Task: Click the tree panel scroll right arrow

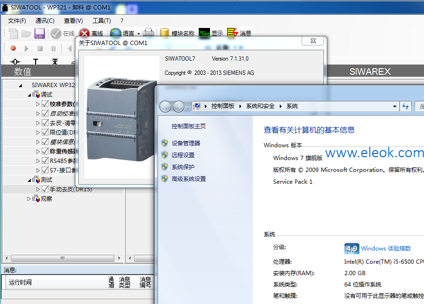Action: 120,258
